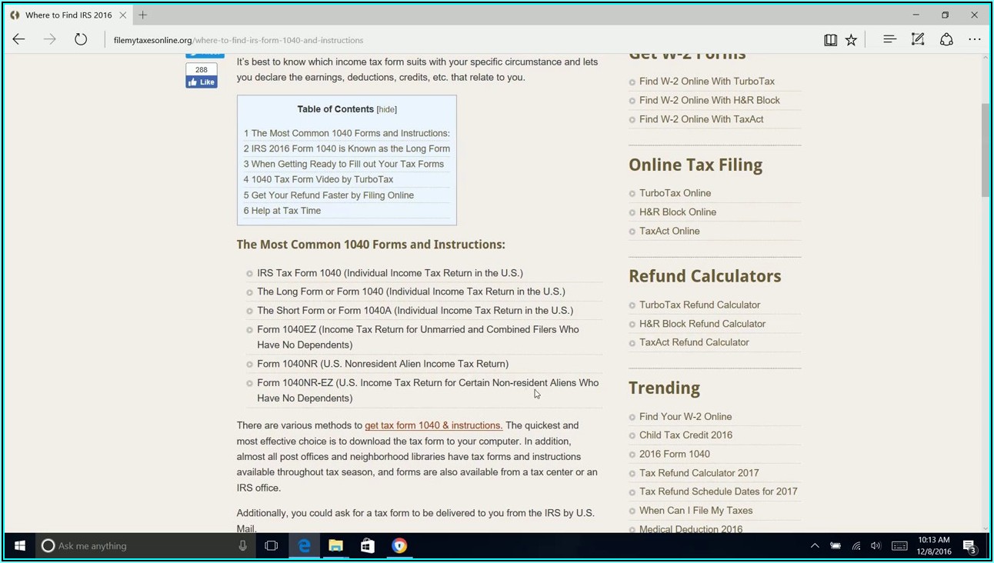Open Edge More actions ellipsis
This screenshot has width=994, height=563.
point(975,39)
